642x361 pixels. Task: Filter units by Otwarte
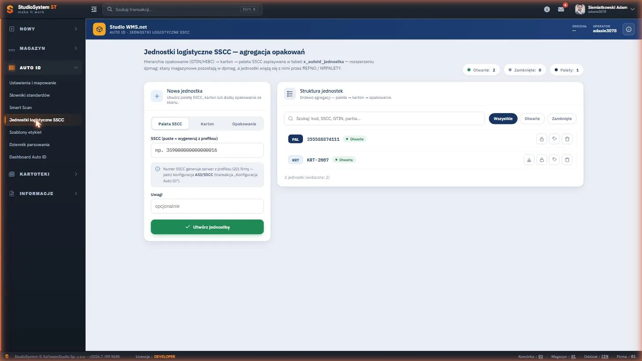click(x=532, y=118)
